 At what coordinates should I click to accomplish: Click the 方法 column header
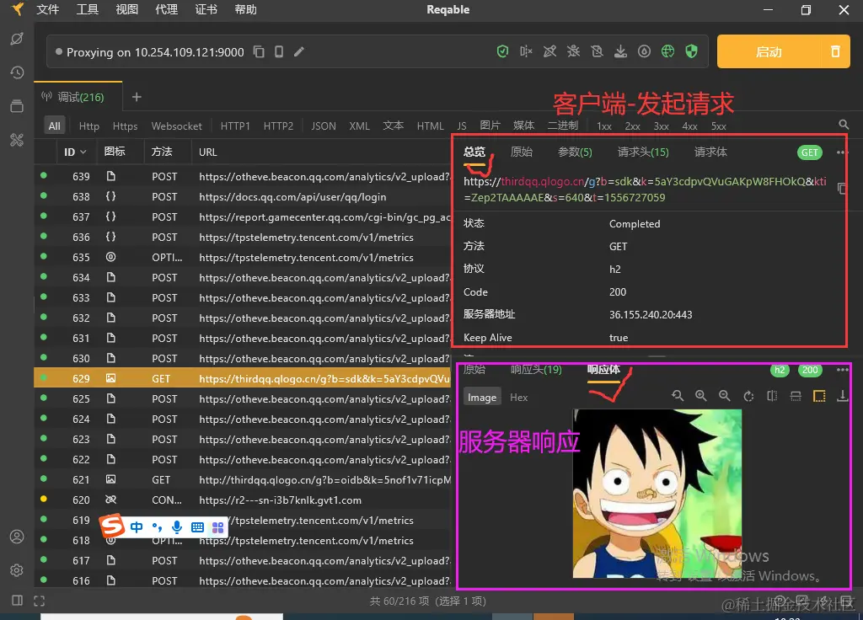pos(162,152)
